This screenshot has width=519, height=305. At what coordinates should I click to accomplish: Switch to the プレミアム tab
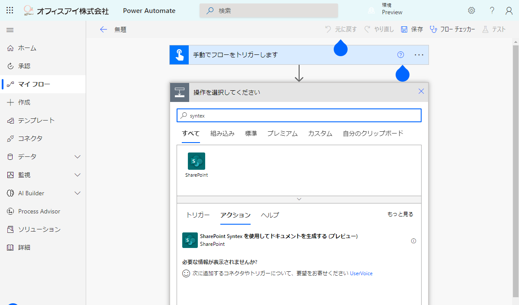pyautogui.click(x=282, y=133)
